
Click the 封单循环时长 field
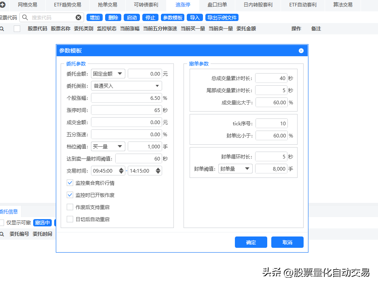[271, 156]
